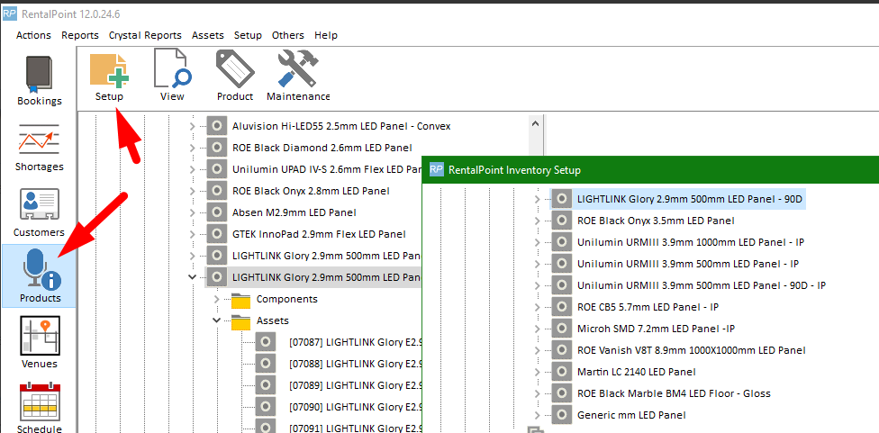Open the Reports menu
This screenshot has width=879, height=433.
tap(80, 35)
